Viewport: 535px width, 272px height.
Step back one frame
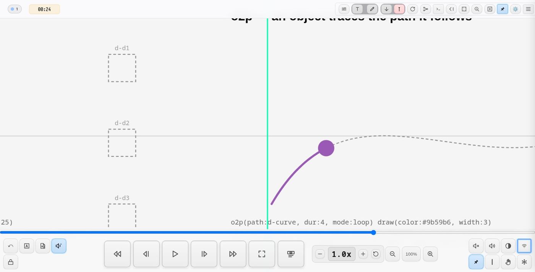[146, 254]
